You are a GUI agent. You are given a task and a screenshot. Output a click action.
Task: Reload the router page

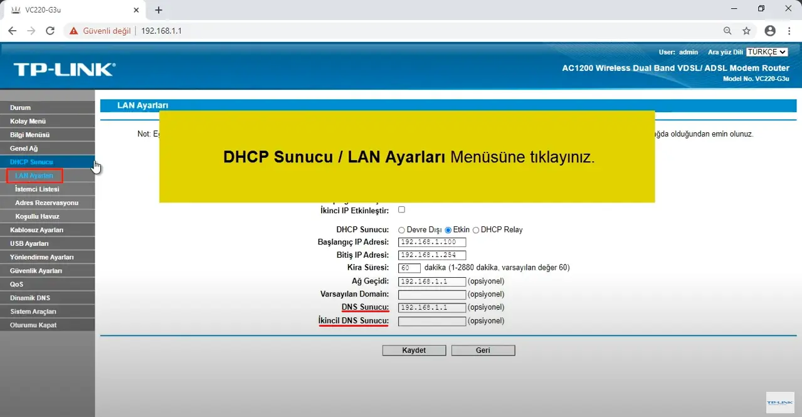tap(51, 31)
